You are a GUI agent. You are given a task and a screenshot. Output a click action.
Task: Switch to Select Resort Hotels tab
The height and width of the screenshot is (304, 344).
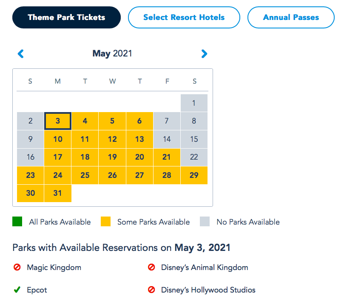click(184, 17)
